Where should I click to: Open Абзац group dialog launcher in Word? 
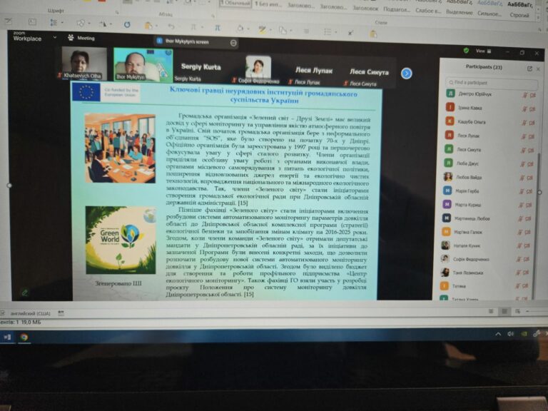coord(213,16)
